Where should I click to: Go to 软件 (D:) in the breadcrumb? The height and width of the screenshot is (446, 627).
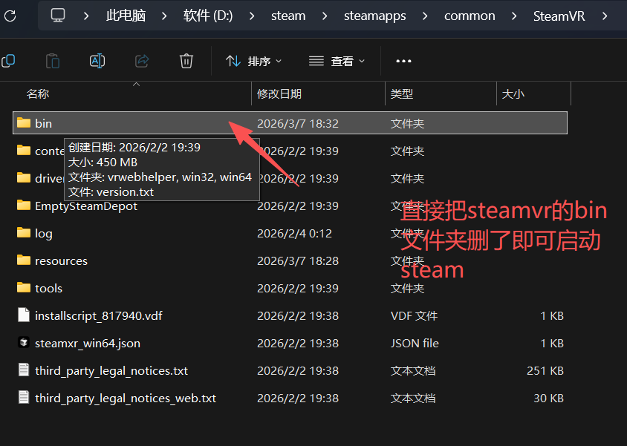[x=208, y=16]
